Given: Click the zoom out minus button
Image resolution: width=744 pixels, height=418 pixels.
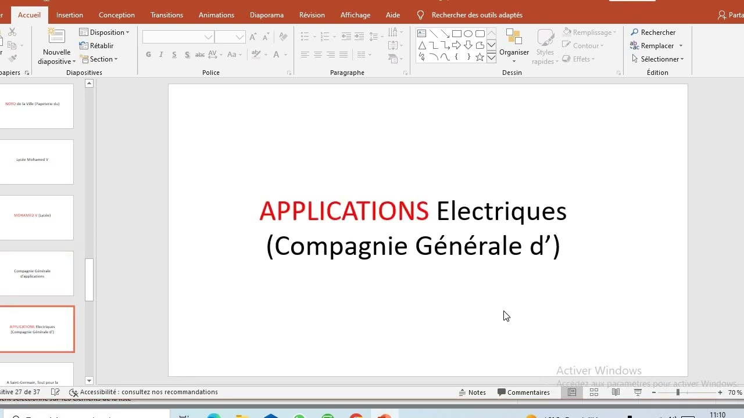Looking at the screenshot, I should tap(654, 392).
